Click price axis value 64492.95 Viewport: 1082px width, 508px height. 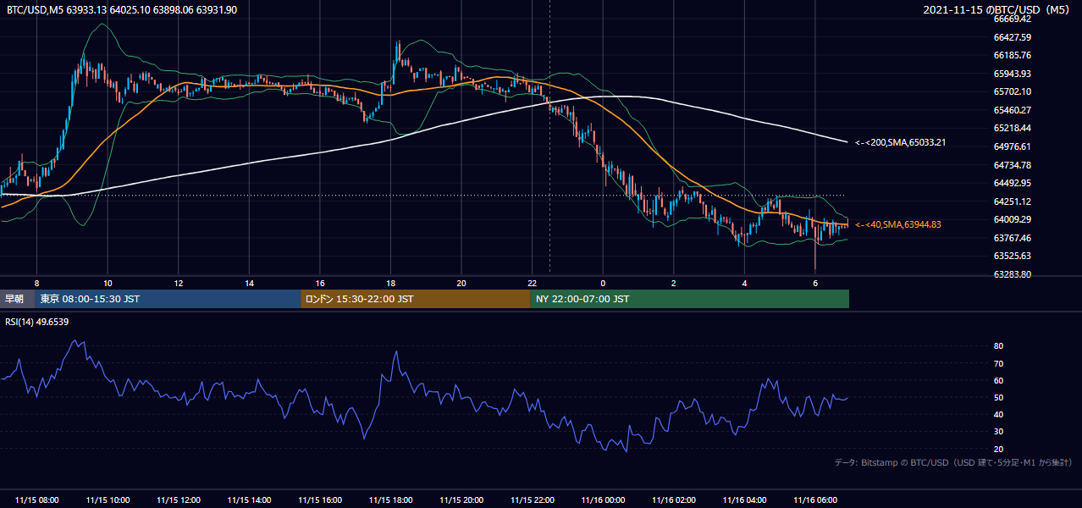1012,183
